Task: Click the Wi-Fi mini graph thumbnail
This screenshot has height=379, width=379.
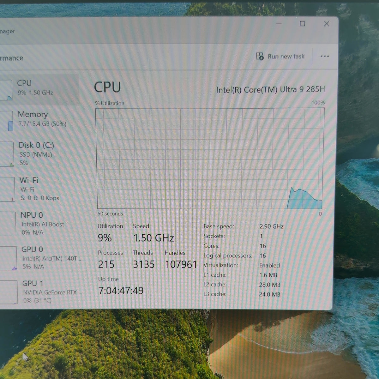Action: [8, 189]
